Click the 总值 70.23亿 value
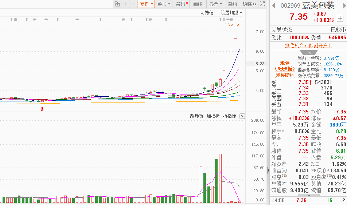 [x=337, y=184]
